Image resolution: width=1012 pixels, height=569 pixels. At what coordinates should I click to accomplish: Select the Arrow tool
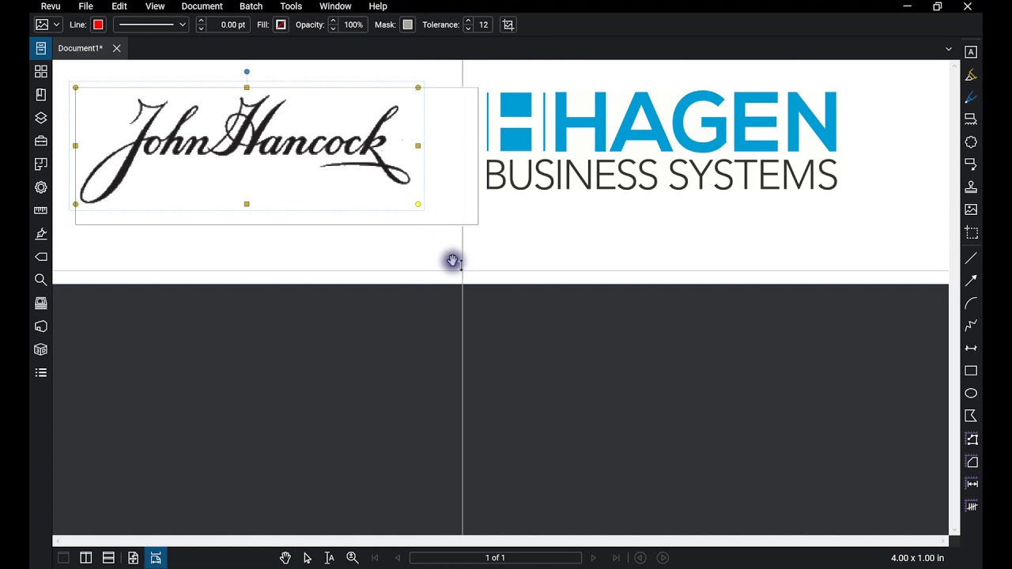(x=971, y=281)
